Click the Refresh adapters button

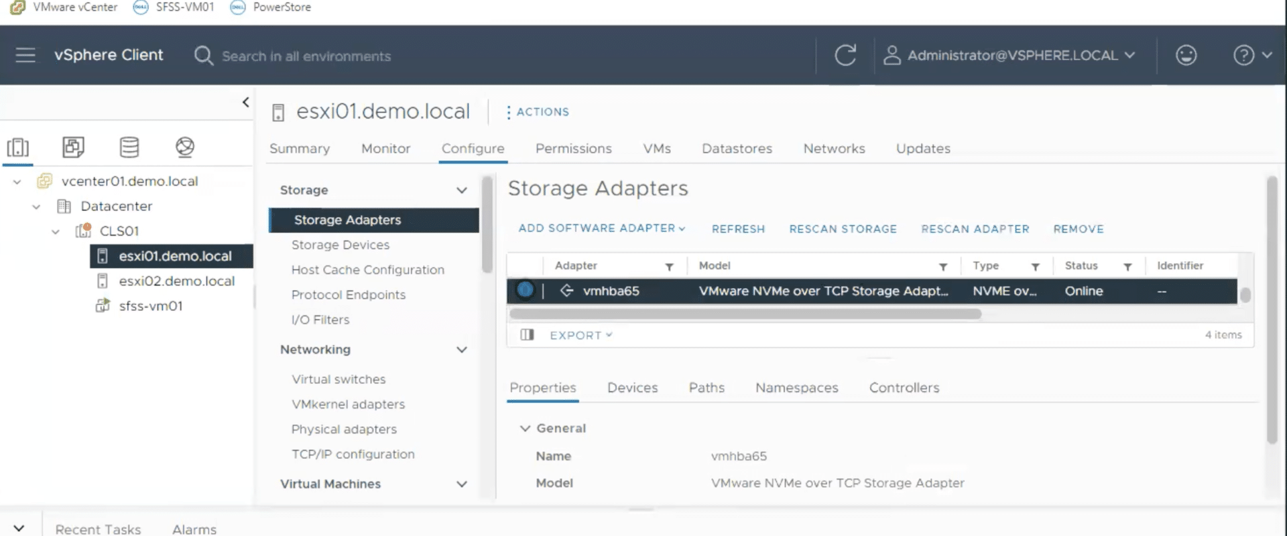tap(738, 229)
